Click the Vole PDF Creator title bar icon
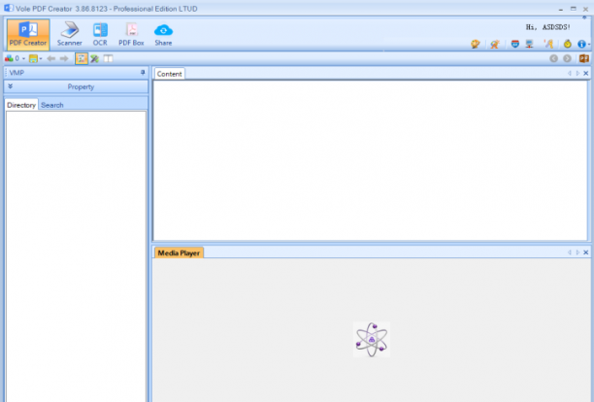Screen dimensions: 594x402 coord(9,8)
